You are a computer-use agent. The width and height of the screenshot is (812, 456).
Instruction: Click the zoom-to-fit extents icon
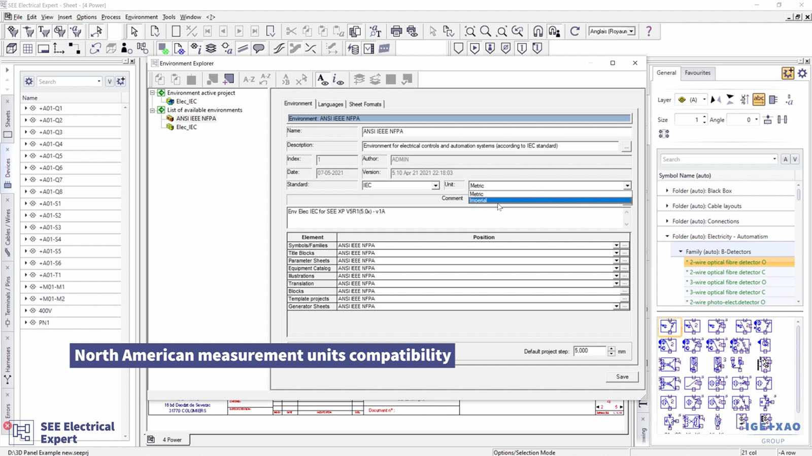470,31
